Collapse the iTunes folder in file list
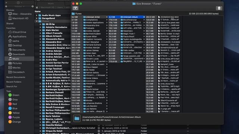Screen dimensions: 239x134 [37, 21]
